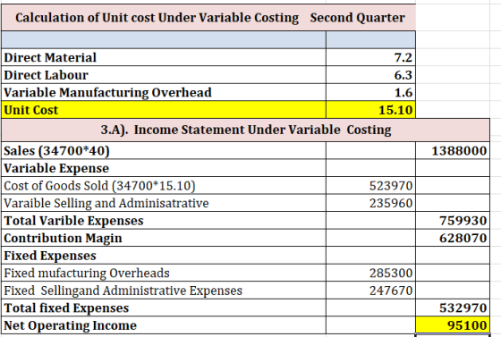Select the 'Sales (34700*40)' cell
This screenshot has width=501, height=337.
click(164, 150)
